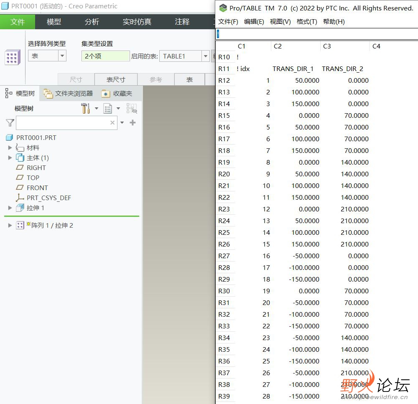Open Pro/TABLE 格式(T) menu
This screenshot has width=418, height=404.
click(307, 22)
